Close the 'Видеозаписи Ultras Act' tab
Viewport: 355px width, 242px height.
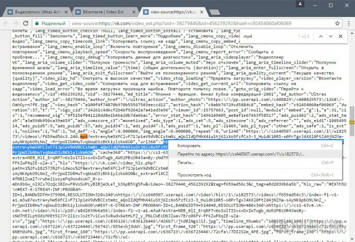click(66, 12)
